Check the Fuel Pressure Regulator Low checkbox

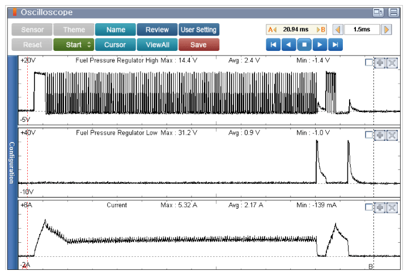(369, 135)
